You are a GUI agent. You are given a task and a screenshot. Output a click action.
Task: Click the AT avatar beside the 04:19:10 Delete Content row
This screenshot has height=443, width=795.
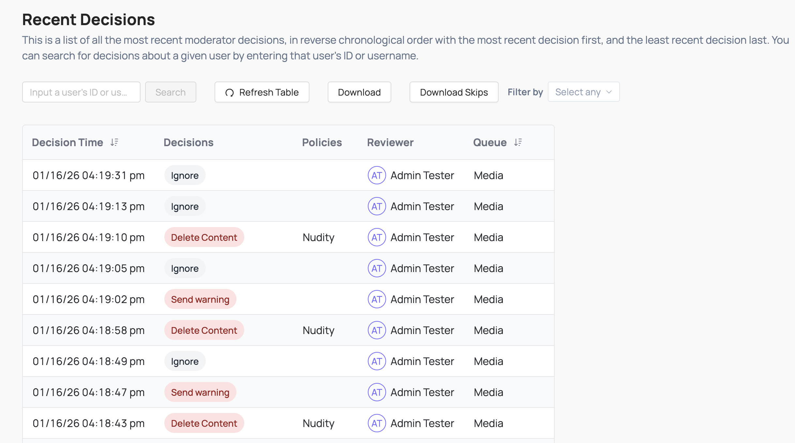[x=377, y=237]
